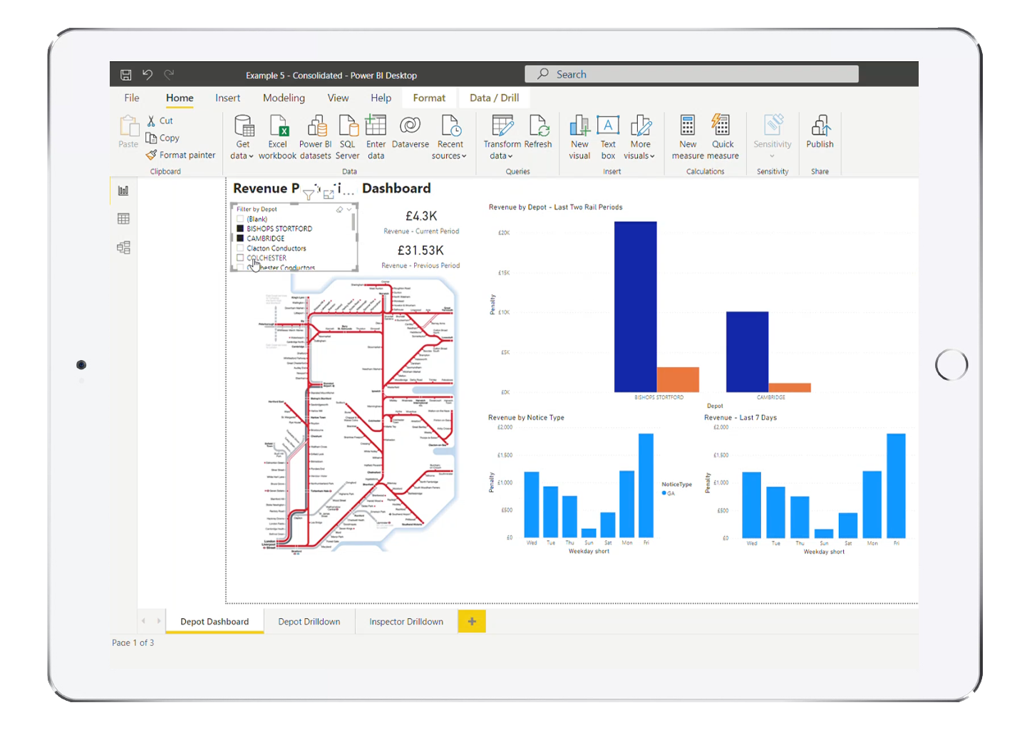Select Enter data in the ribbon
Screen dimensions: 1017x735
(x=376, y=127)
